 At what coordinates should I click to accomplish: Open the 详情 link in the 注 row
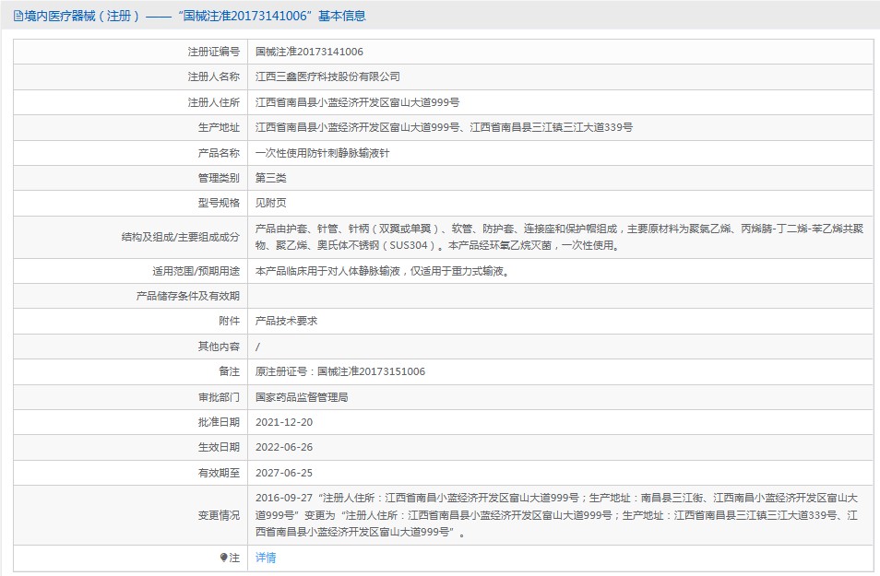point(266,558)
